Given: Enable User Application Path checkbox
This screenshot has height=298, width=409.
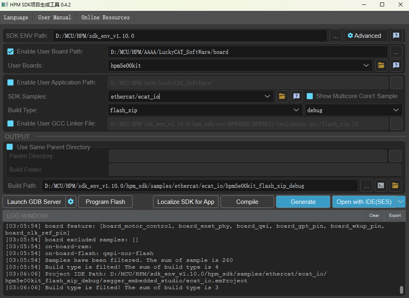Looking at the screenshot, I should [11, 82].
